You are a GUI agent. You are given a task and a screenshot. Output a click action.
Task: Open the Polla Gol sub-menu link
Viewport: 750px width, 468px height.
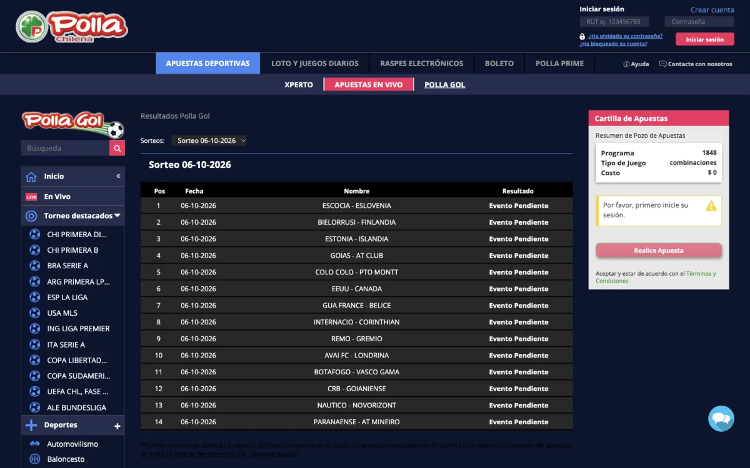click(445, 85)
